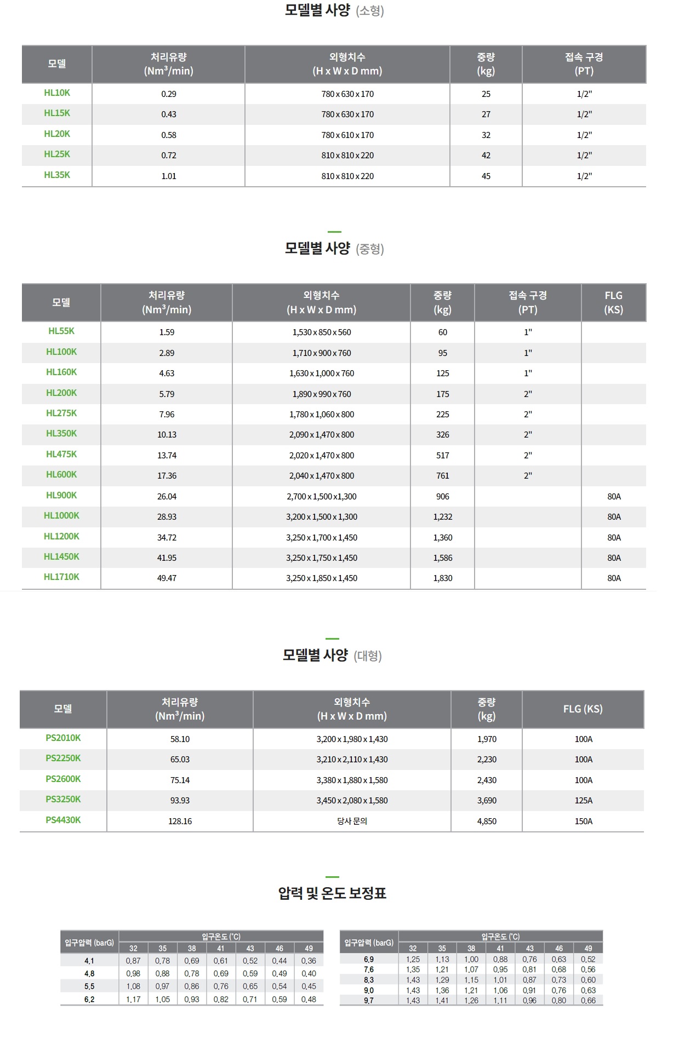The height and width of the screenshot is (1046, 679).
Task: Click the 접속 구경 (PT) header in medium table
Action: point(527,302)
